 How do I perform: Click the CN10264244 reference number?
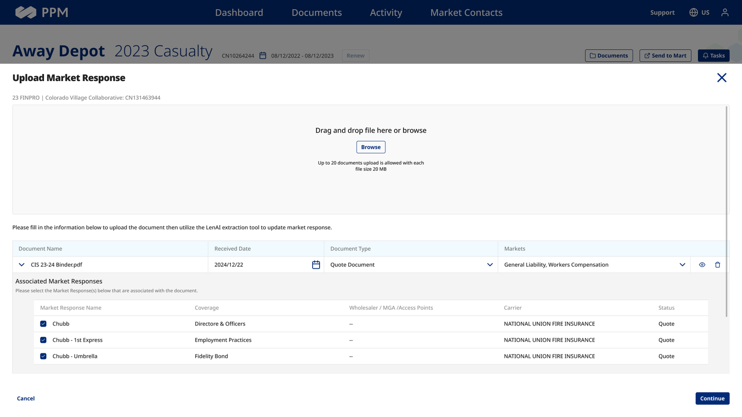click(238, 56)
